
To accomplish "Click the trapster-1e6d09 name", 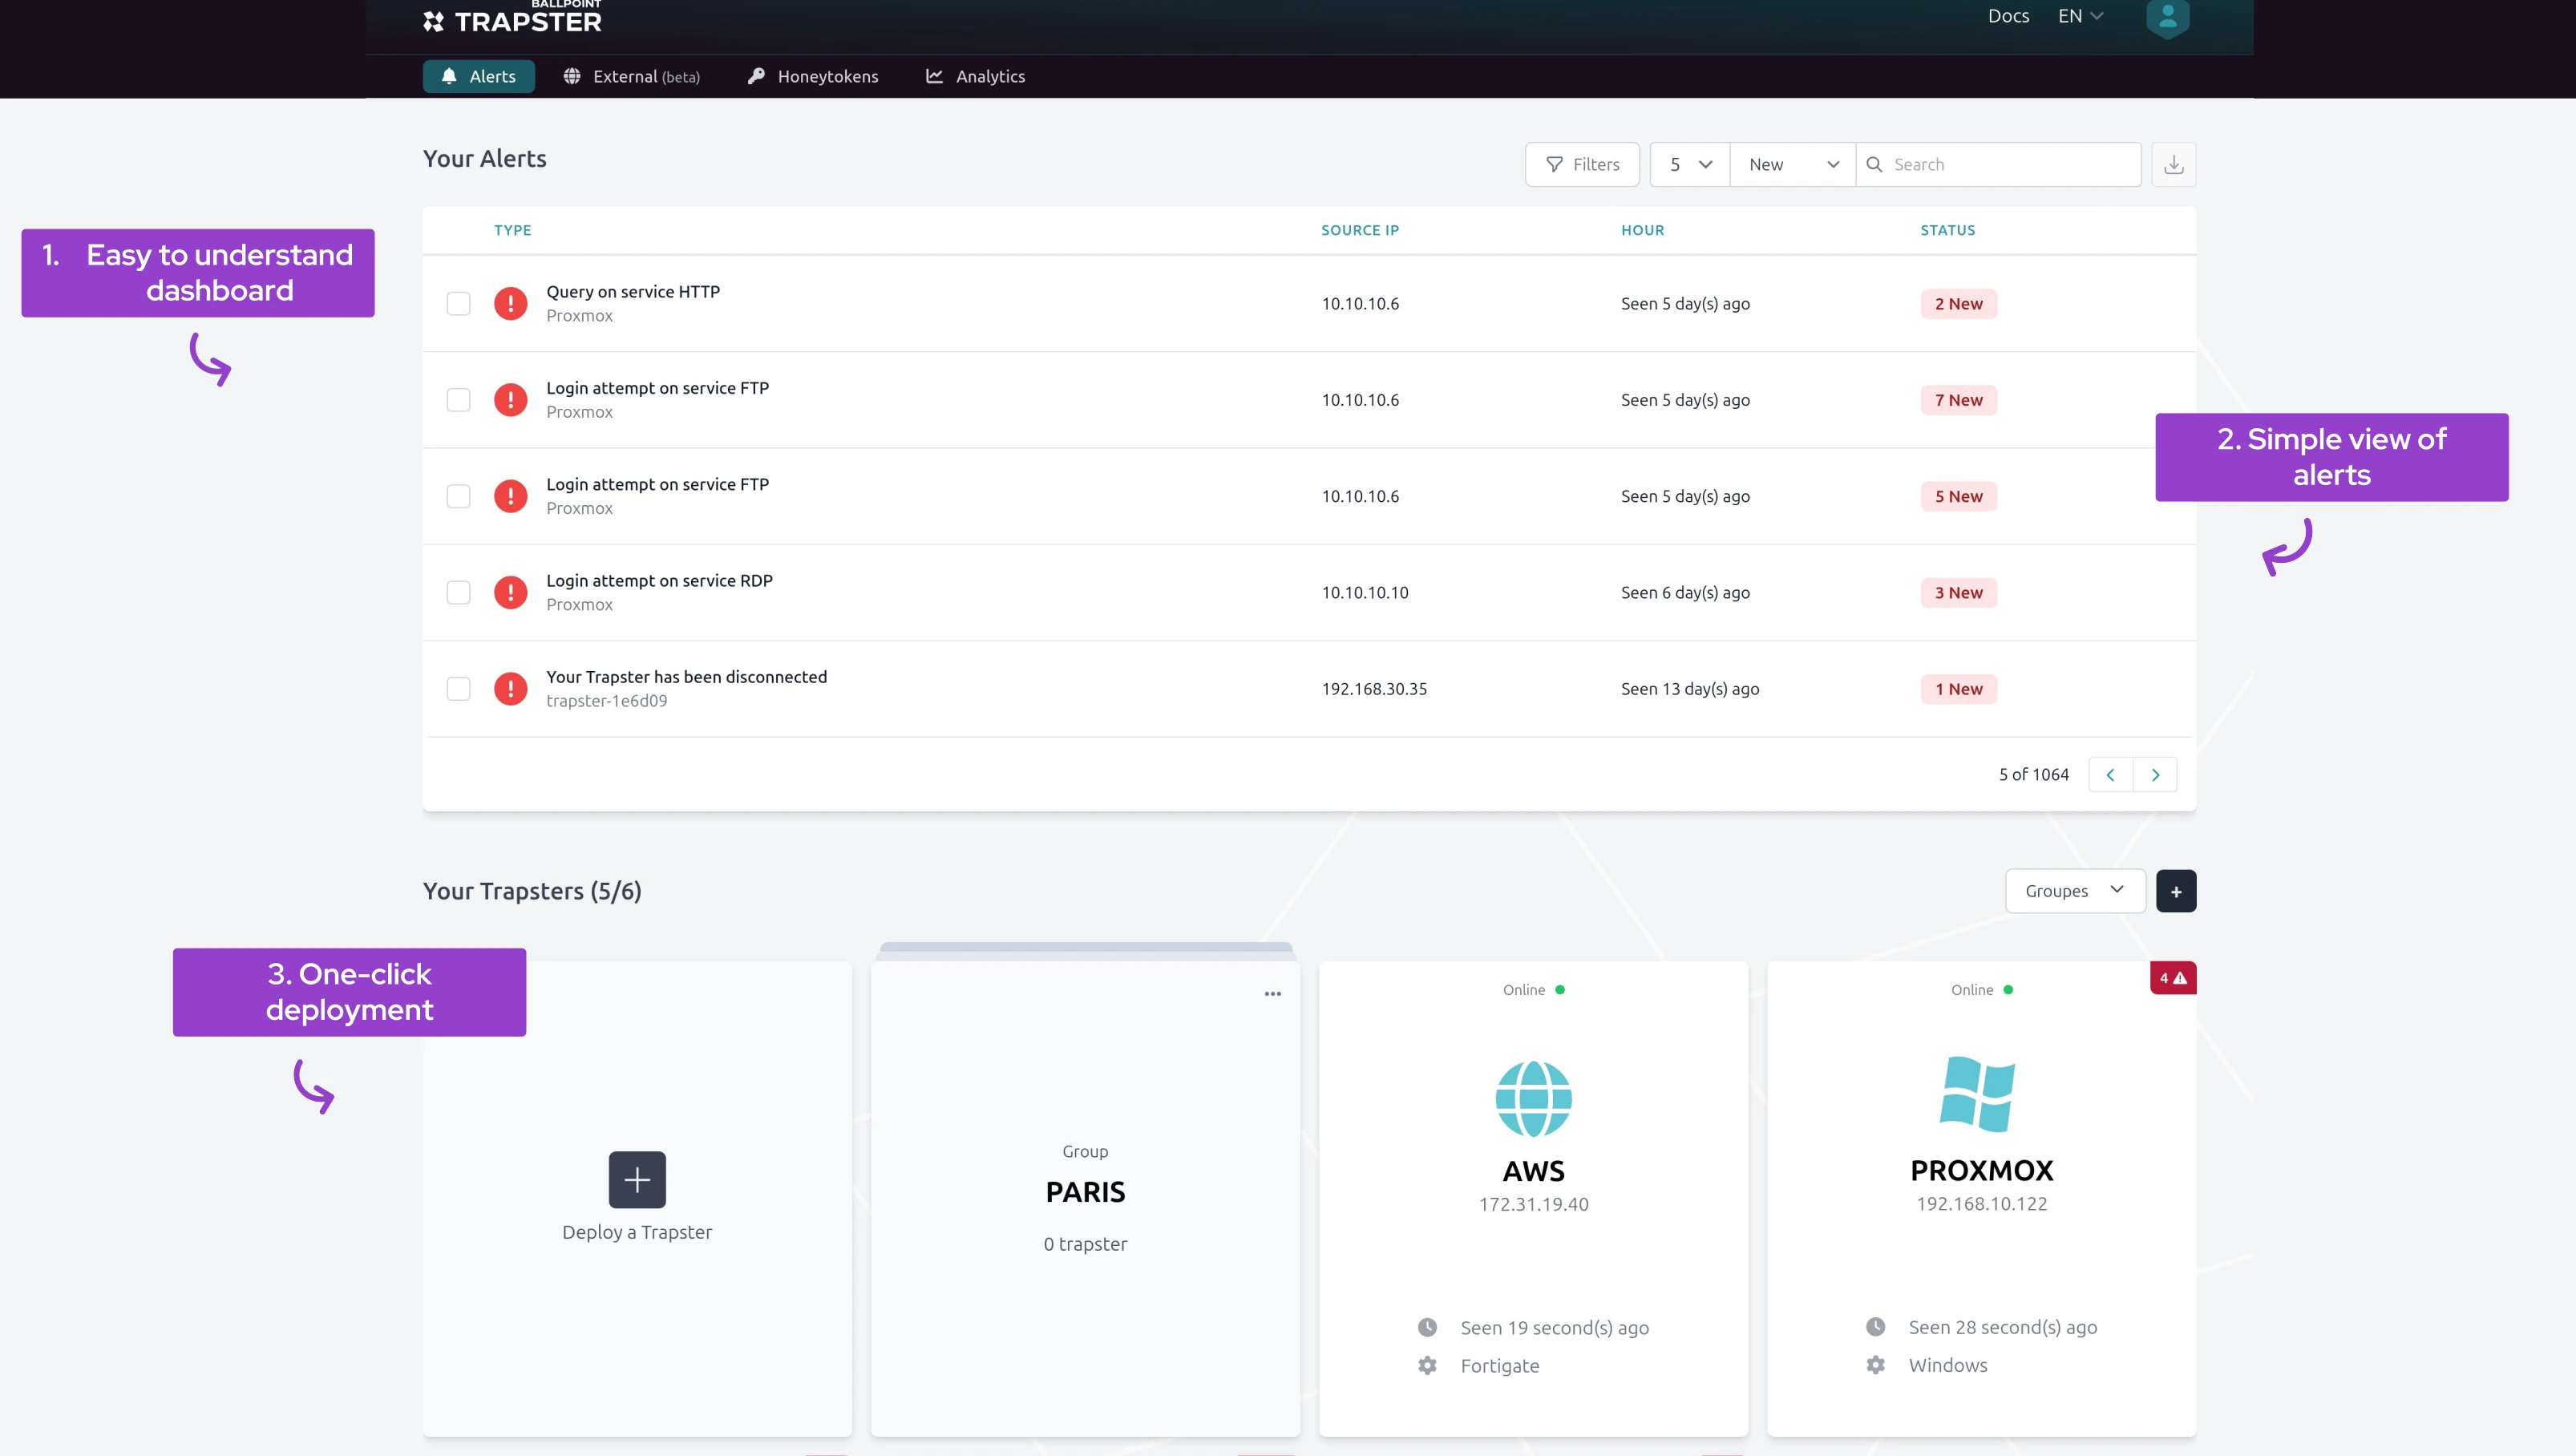I will point(606,701).
